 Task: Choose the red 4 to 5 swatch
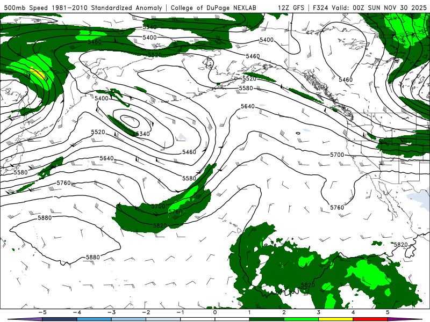(x=370, y=319)
